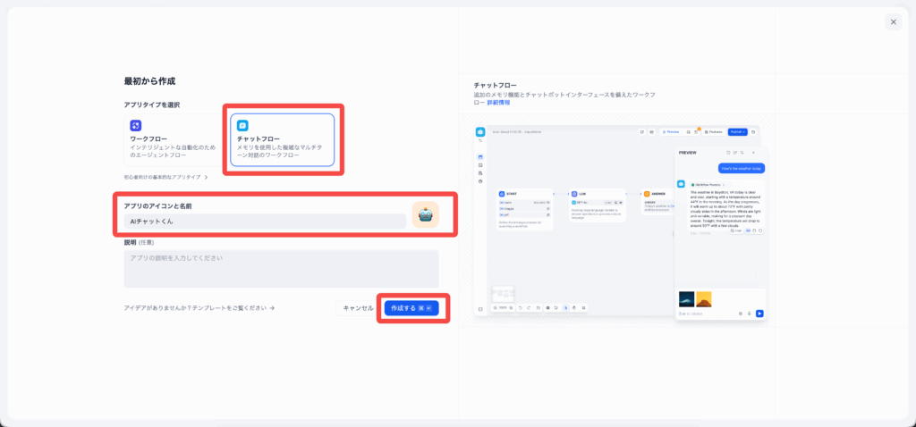Viewport: 916px width, 427px height.
Task: Select the ワークフロー app type card
Action: click(172, 139)
